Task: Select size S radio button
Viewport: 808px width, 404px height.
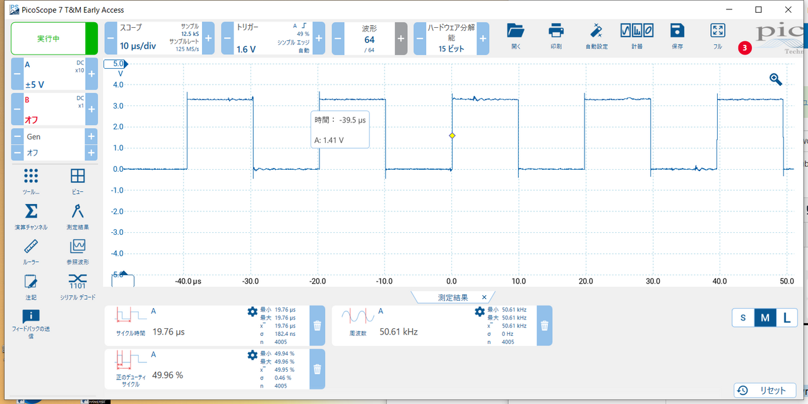Action: (743, 318)
